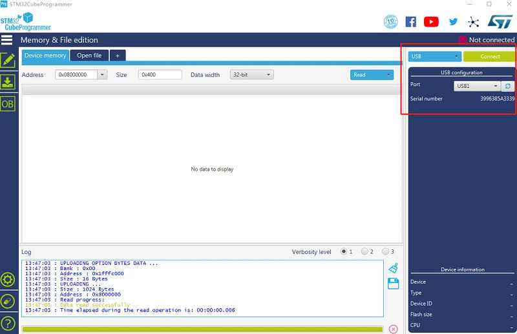Click the Serial number label
The width and height of the screenshot is (517, 334).
point(427,99)
